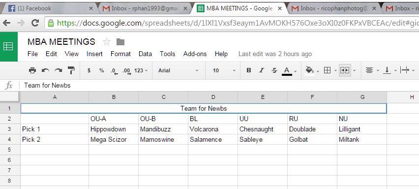Click the move to folder icon
Viewport: 419px width, 189px height.
point(120,42)
